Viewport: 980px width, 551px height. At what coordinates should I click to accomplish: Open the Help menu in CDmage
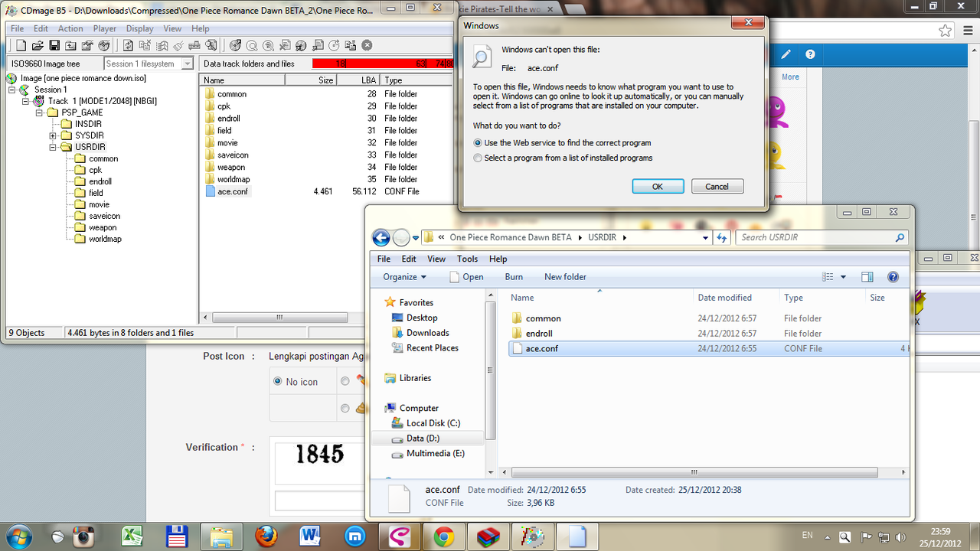(201, 28)
